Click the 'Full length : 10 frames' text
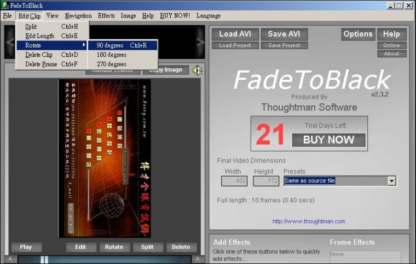 click(x=265, y=200)
